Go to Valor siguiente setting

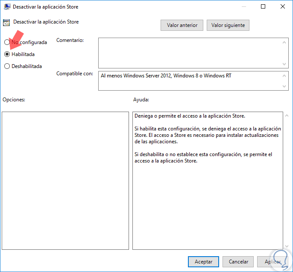point(228,25)
